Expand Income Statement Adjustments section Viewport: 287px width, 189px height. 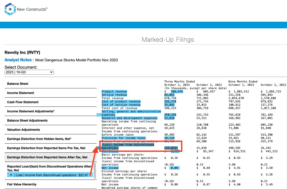[x=51, y=111]
